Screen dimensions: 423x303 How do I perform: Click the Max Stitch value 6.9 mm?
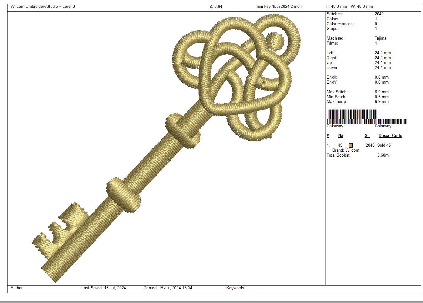click(x=381, y=92)
